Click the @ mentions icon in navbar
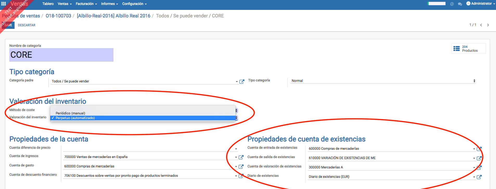Viewport: 496px width, 189px height. (x=452, y=4)
